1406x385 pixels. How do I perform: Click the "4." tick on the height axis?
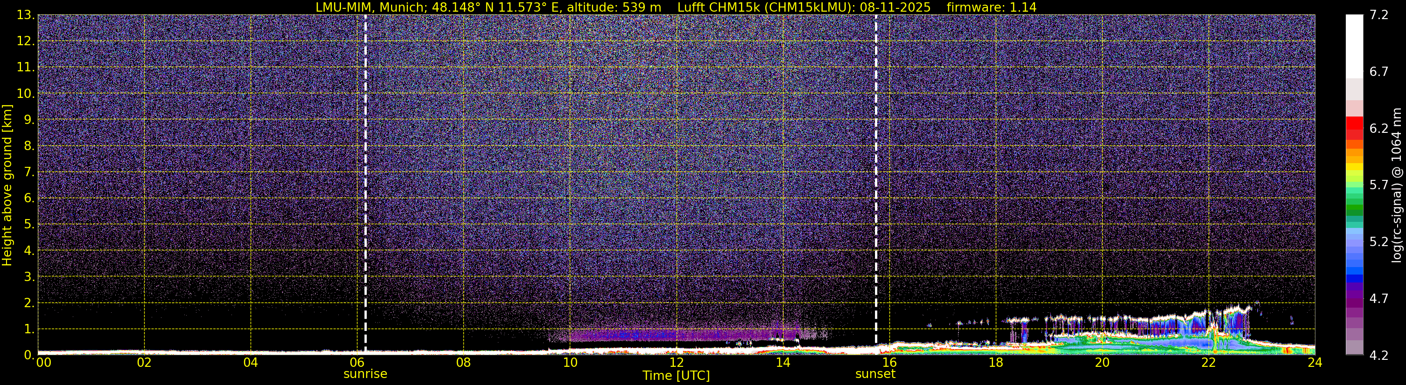point(29,250)
